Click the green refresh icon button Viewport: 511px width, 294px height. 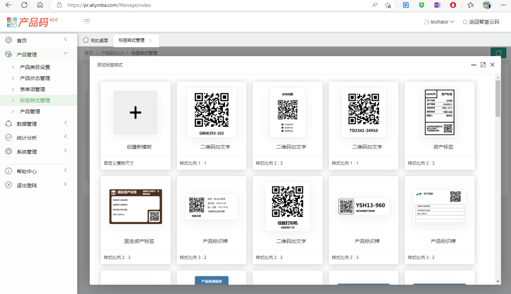pyautogui.click(x=498, y=53)
